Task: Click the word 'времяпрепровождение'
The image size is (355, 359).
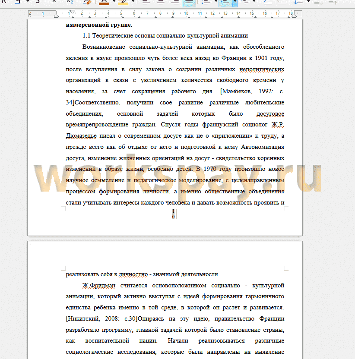Action: pos(96,125)
